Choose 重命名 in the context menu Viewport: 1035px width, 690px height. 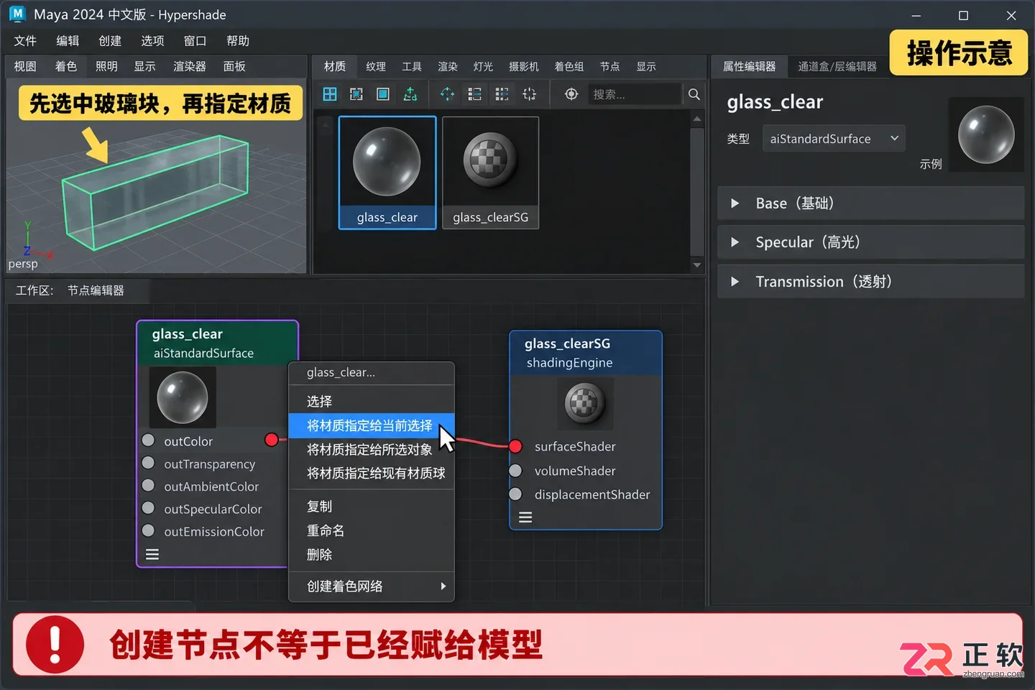coord(371,530)
